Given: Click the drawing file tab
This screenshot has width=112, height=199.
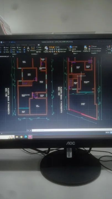Looking at the screenshot, I should click(5, 56).
